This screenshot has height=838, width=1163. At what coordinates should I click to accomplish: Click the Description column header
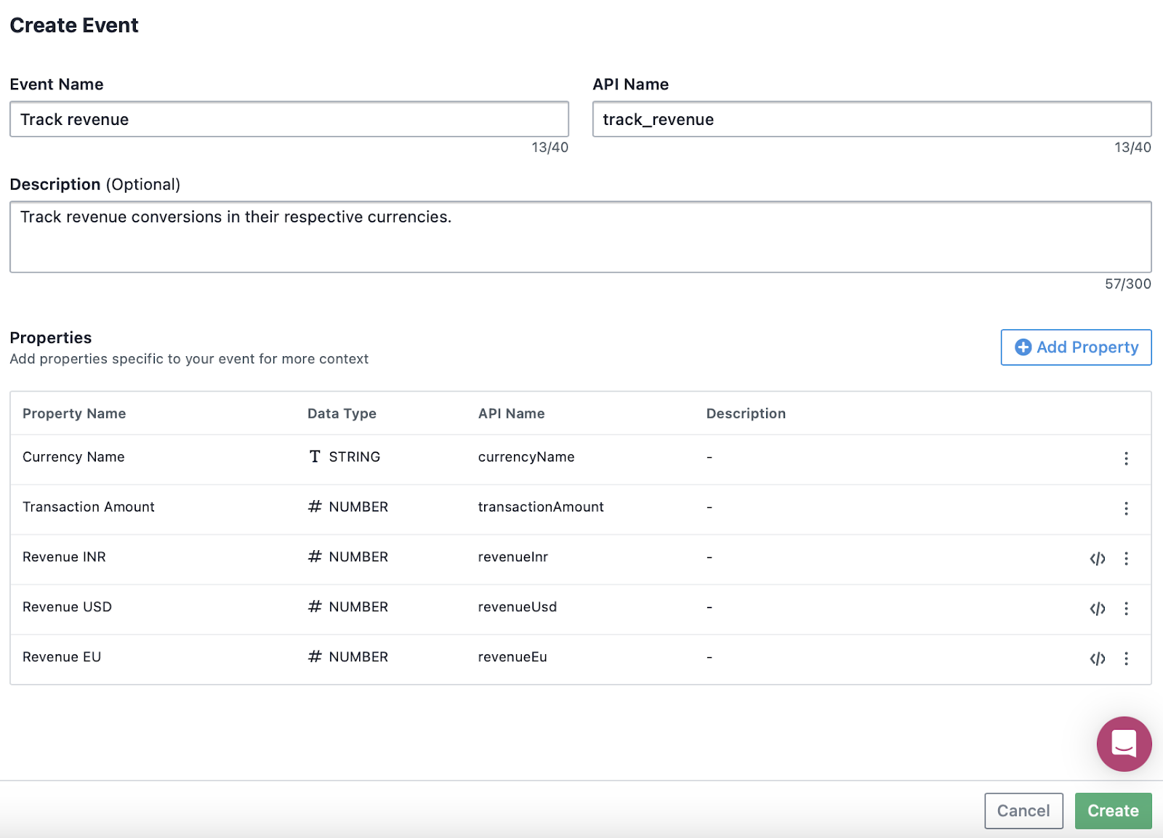746,414
